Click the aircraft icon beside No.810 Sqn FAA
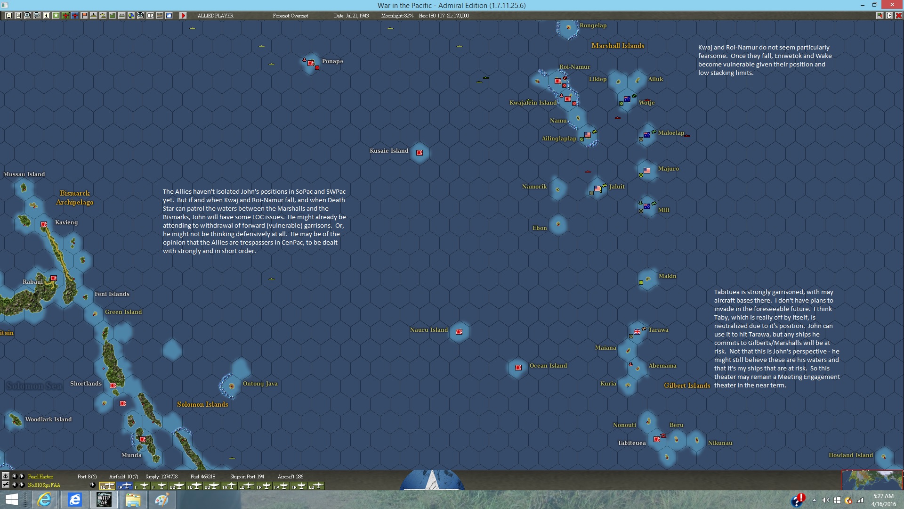Viewport: 904px width, 509px height. coord(5,484)
